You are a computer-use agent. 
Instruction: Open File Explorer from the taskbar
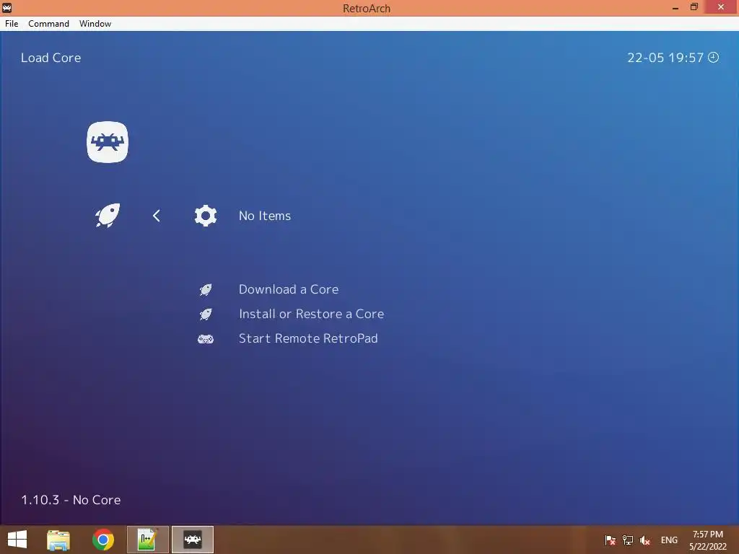click(58, 540)
